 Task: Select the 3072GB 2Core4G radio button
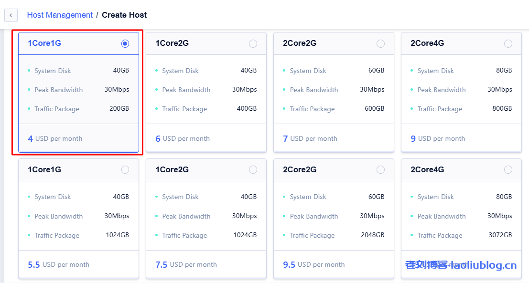pyautogui.click(x=508, y=170)
